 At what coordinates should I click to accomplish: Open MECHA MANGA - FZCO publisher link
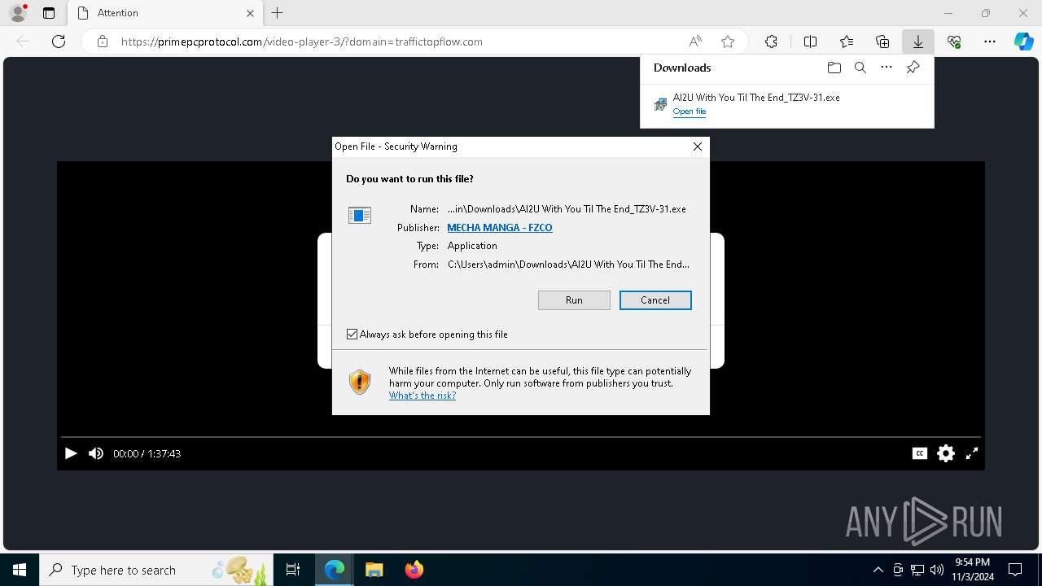point(500,228)
